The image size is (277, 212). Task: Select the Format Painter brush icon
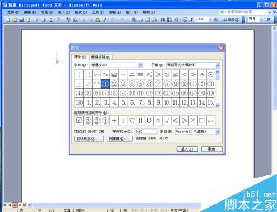[x=104, y=19]
